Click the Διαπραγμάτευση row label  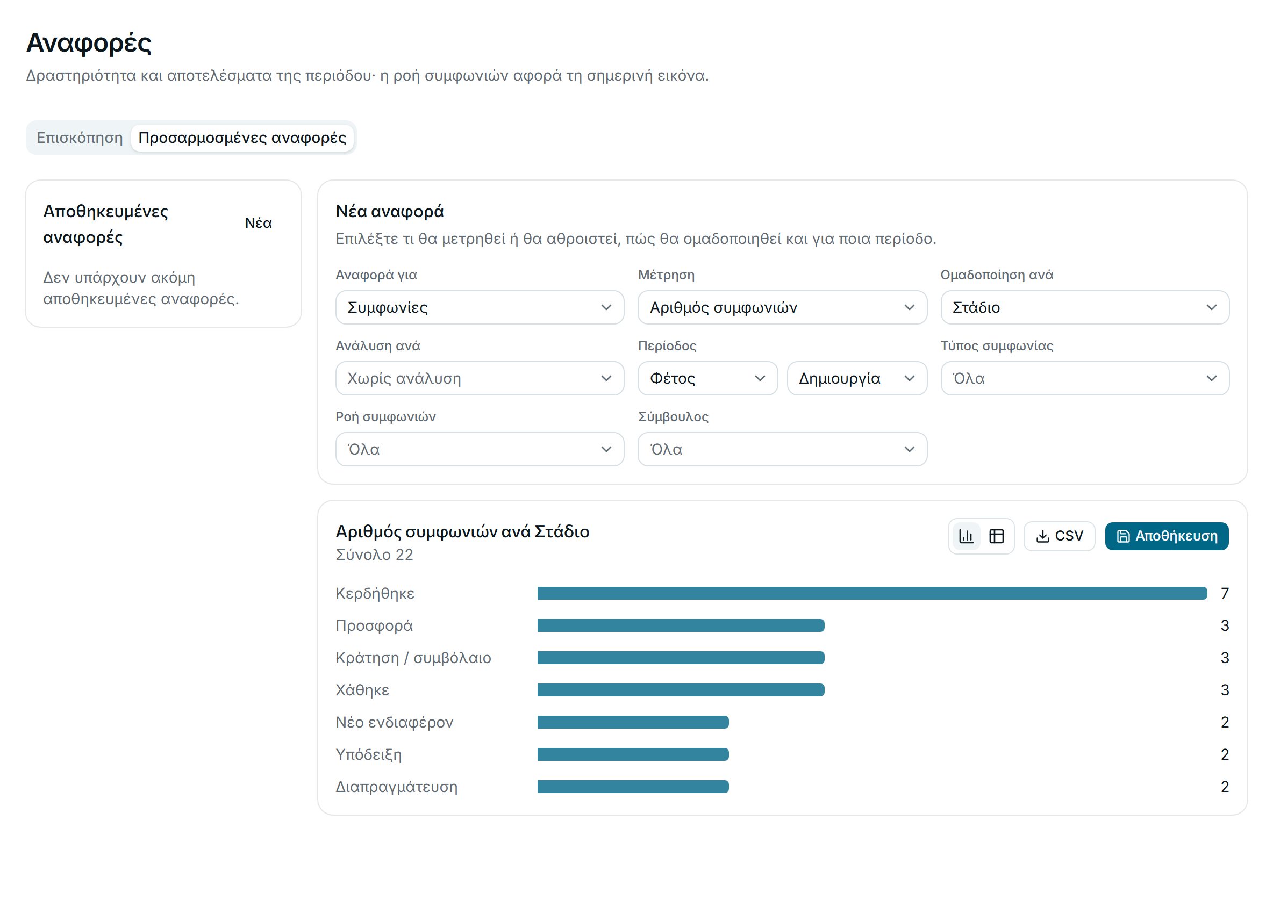(x=396, y=787)
